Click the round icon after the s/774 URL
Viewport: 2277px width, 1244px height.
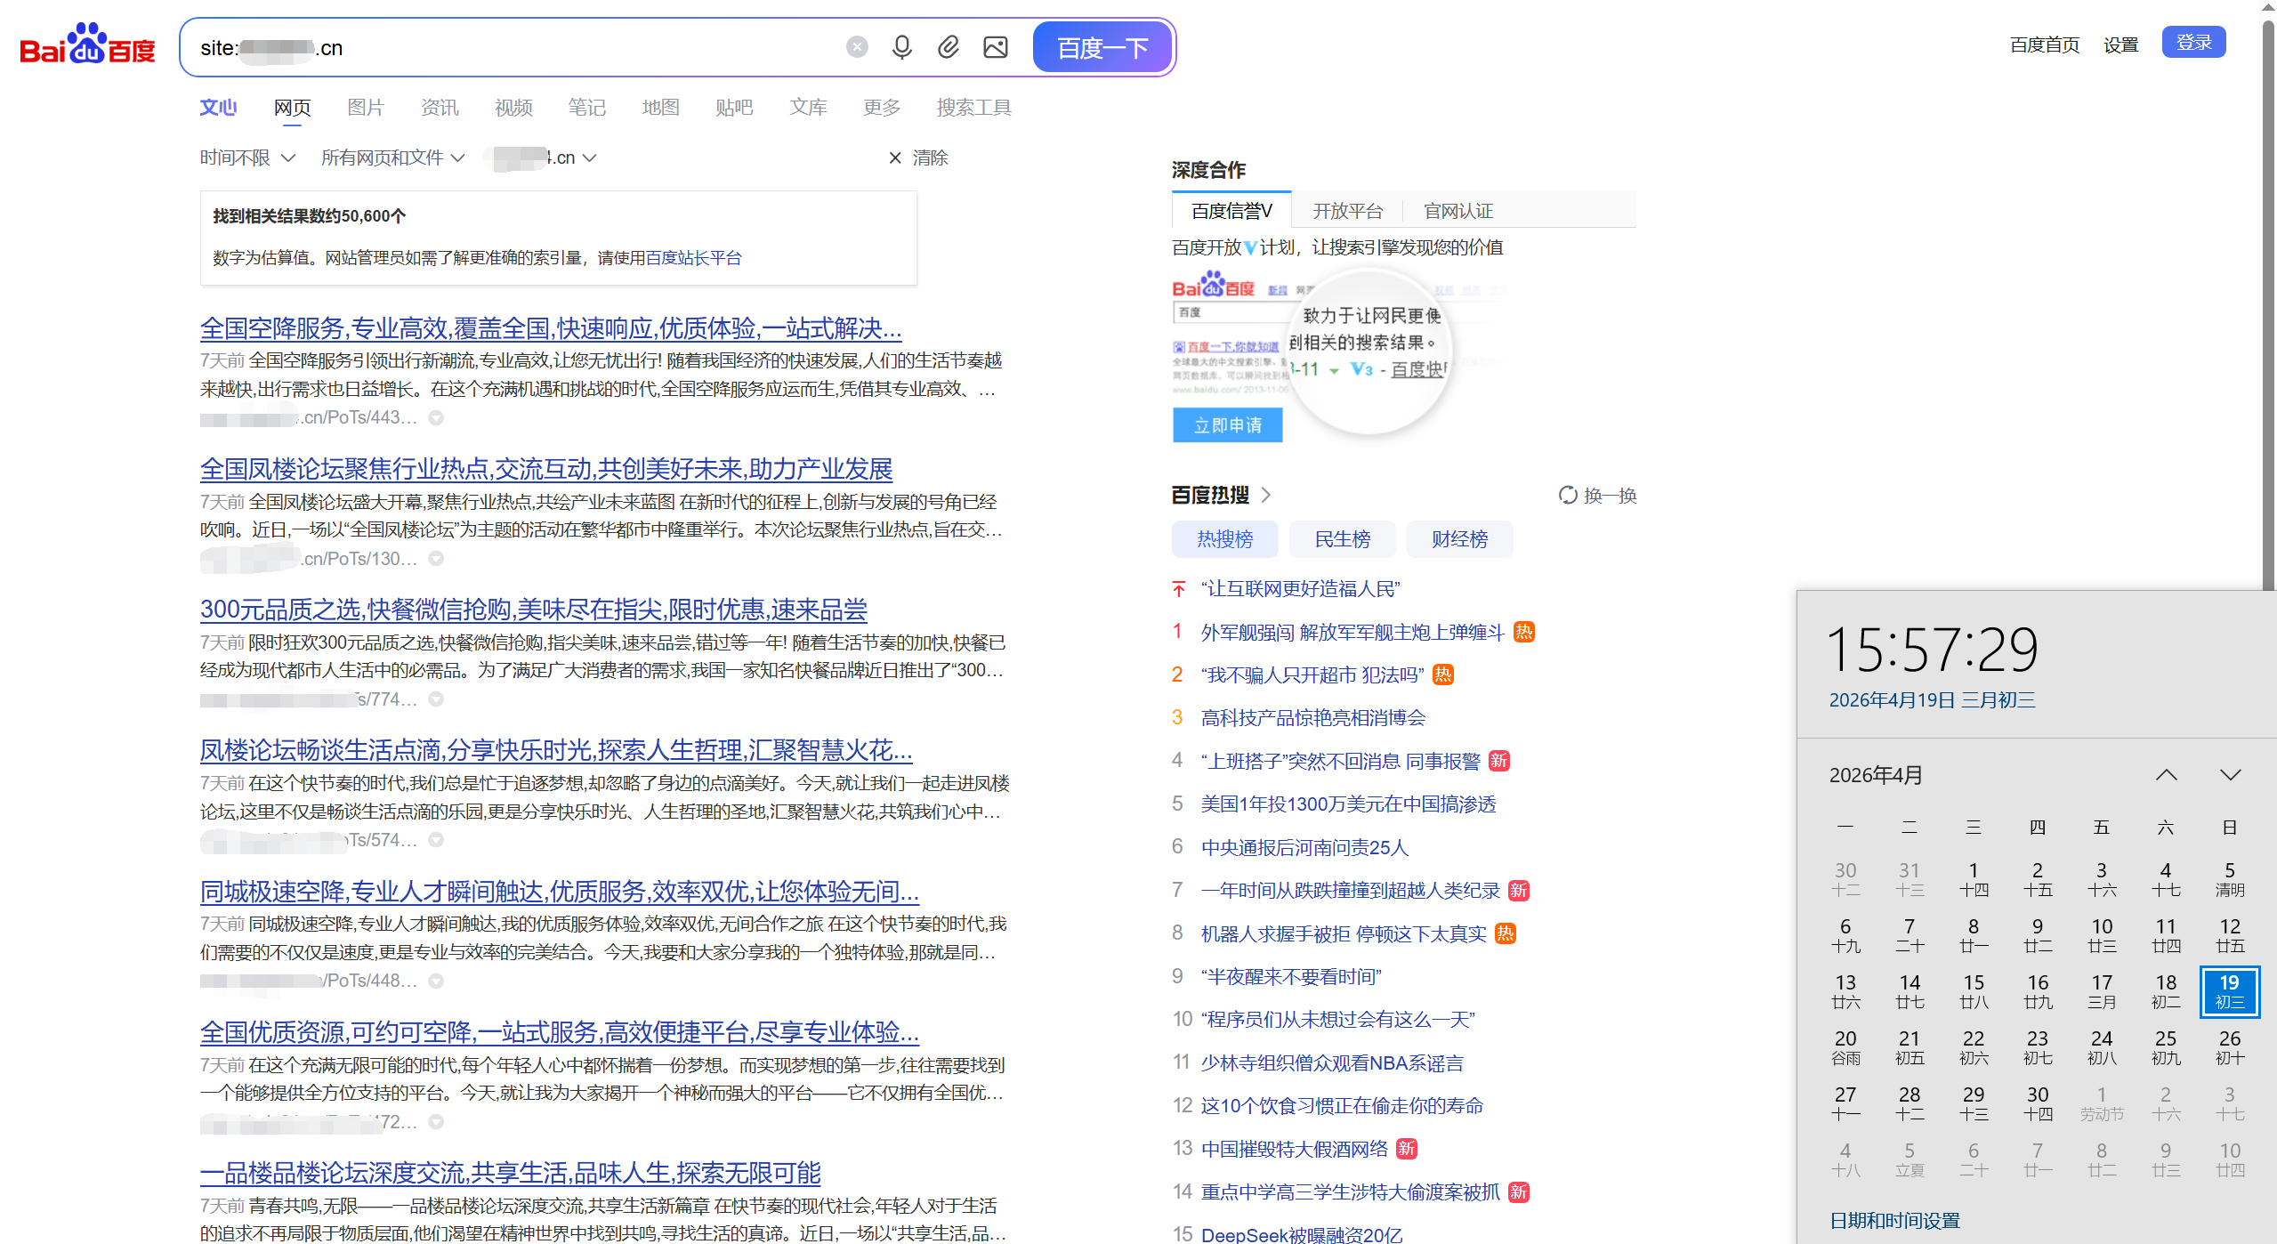pos(436,699)
